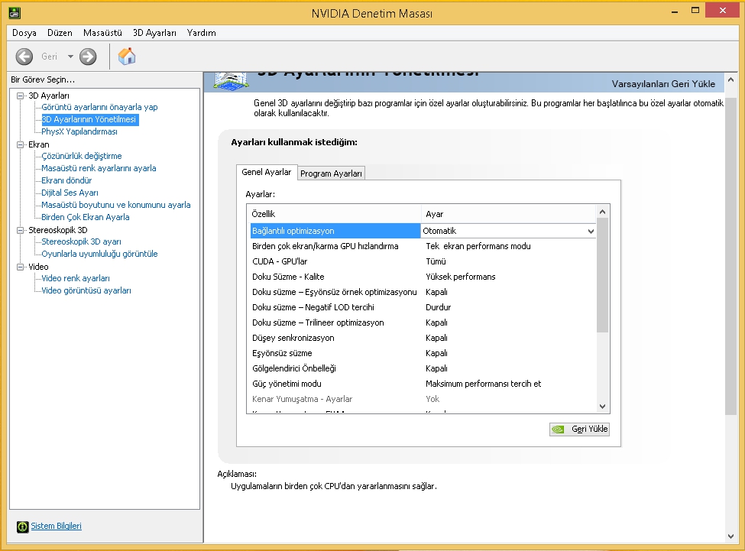Click the NVIDIA Control Panel title bar icon
745x551 pixels.
tap(15, 13)
